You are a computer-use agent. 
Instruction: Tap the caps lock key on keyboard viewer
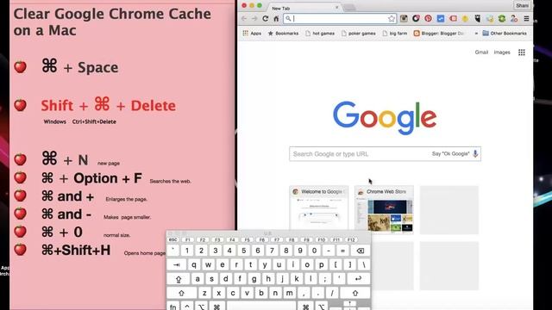click(x=179, y=279)
